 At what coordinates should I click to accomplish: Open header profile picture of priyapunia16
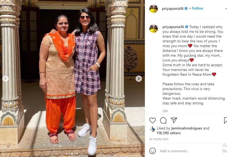click(154, 9)
